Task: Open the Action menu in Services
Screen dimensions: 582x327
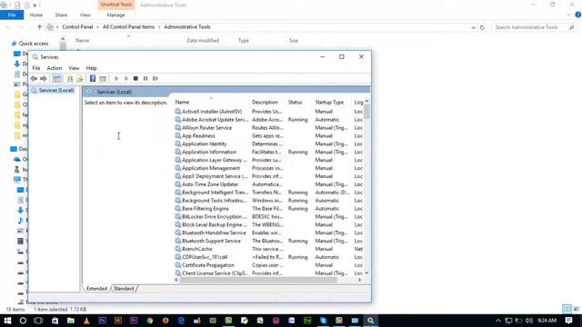Action: tap(55, 68)
